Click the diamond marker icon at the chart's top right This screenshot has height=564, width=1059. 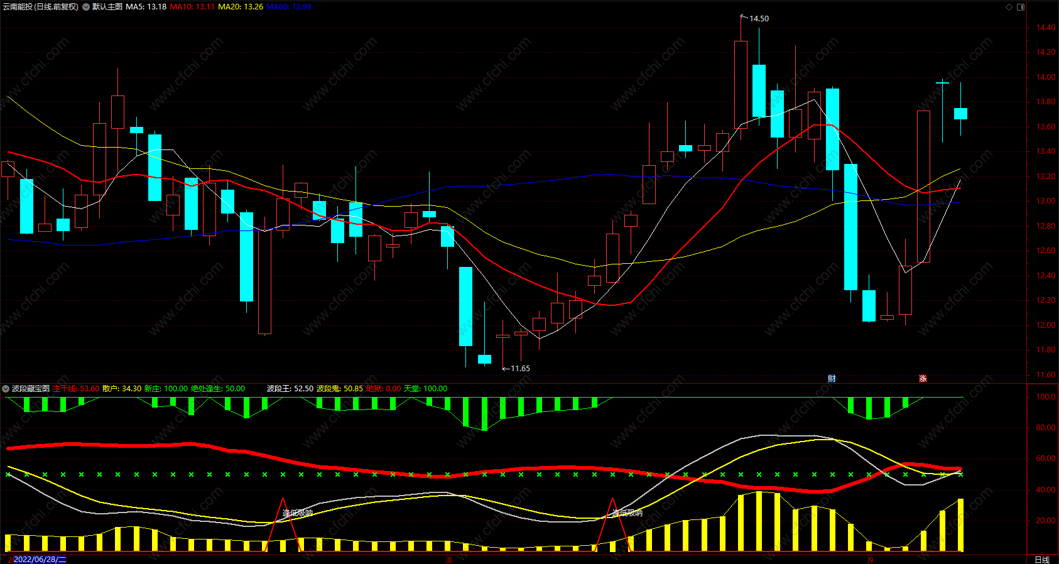[x=1009, y=7]
